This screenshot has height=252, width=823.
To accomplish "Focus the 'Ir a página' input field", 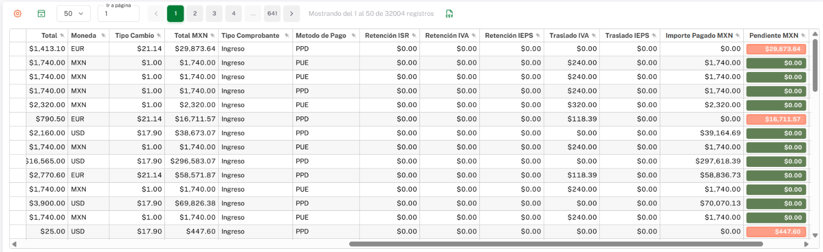I will [119, 13].
